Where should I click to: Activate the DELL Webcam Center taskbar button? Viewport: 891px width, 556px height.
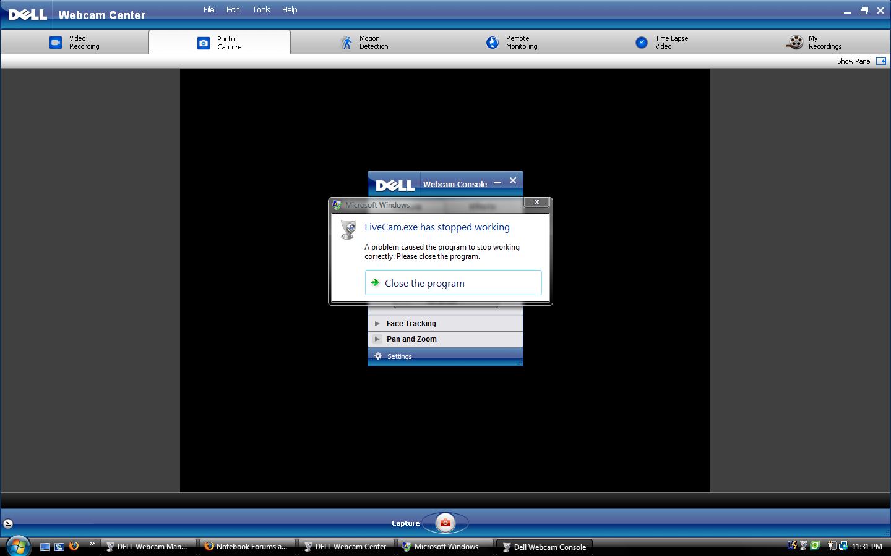click(346, 547)
